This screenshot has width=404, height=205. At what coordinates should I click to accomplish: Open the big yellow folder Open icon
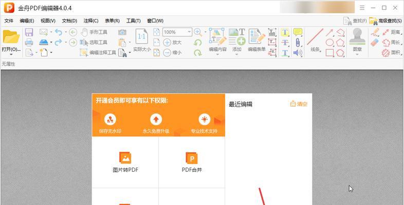point(11,37)
